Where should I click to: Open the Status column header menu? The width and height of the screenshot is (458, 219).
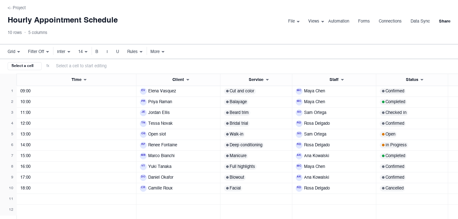coord(422,80)
